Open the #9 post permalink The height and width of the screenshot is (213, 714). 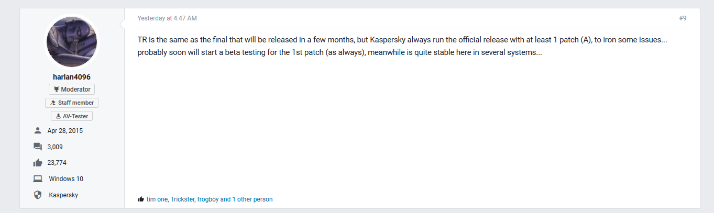[x=683, y=18]
